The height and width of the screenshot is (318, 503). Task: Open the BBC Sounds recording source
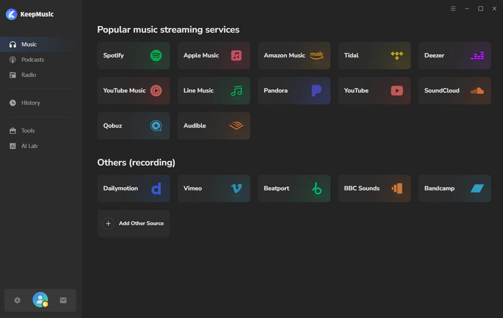click(x=374, y=189)
